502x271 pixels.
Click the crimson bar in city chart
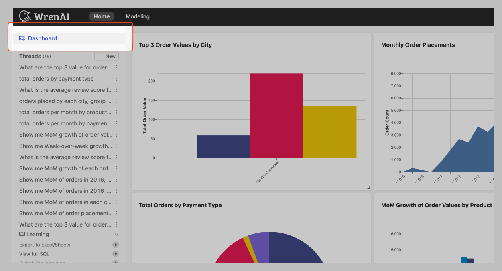(276, 115)
